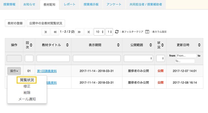Go to first page of table

[46, 32]
